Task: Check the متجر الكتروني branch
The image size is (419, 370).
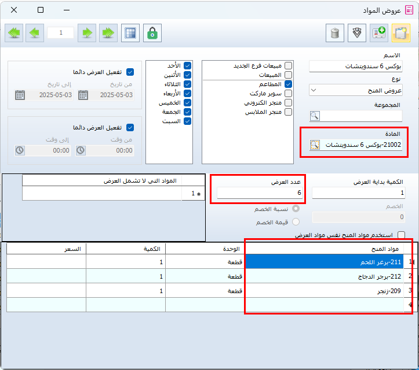Action: (x=289, y=103)
